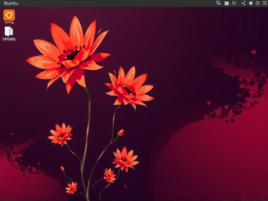Open the Boantu menu in the top-left corner

[11, 3]
